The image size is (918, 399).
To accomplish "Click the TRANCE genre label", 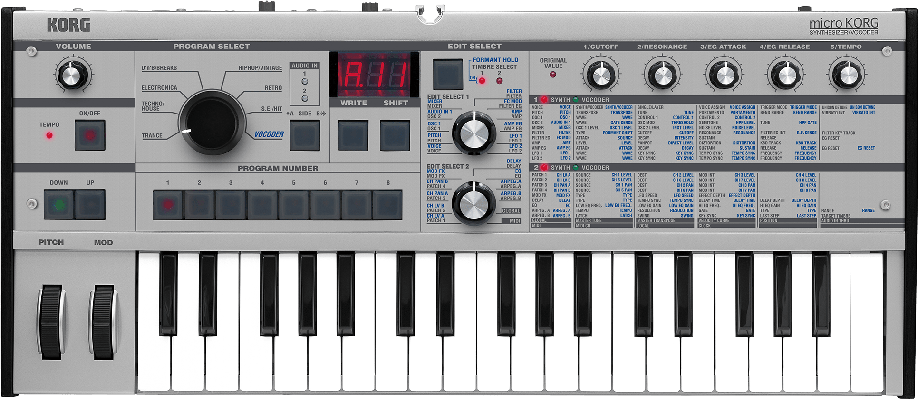I will point(152,136).
